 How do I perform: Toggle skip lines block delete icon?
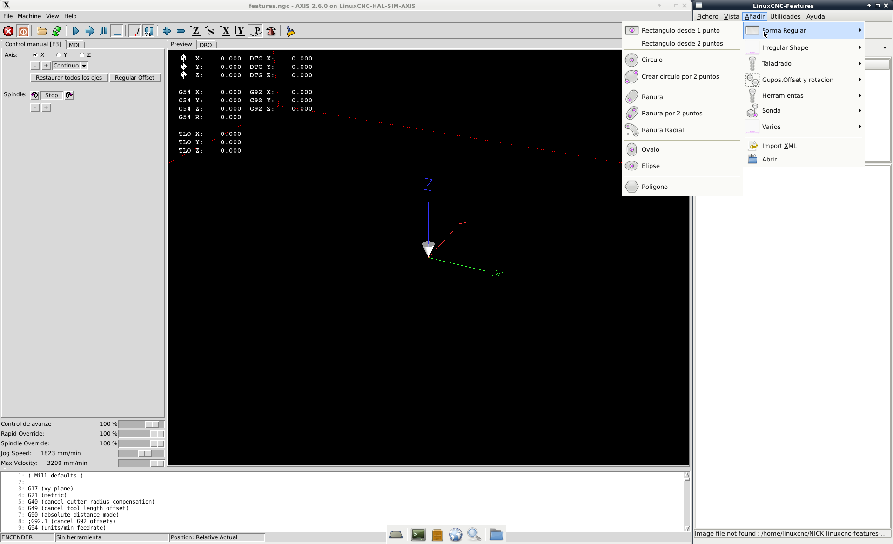click(135, 31)
